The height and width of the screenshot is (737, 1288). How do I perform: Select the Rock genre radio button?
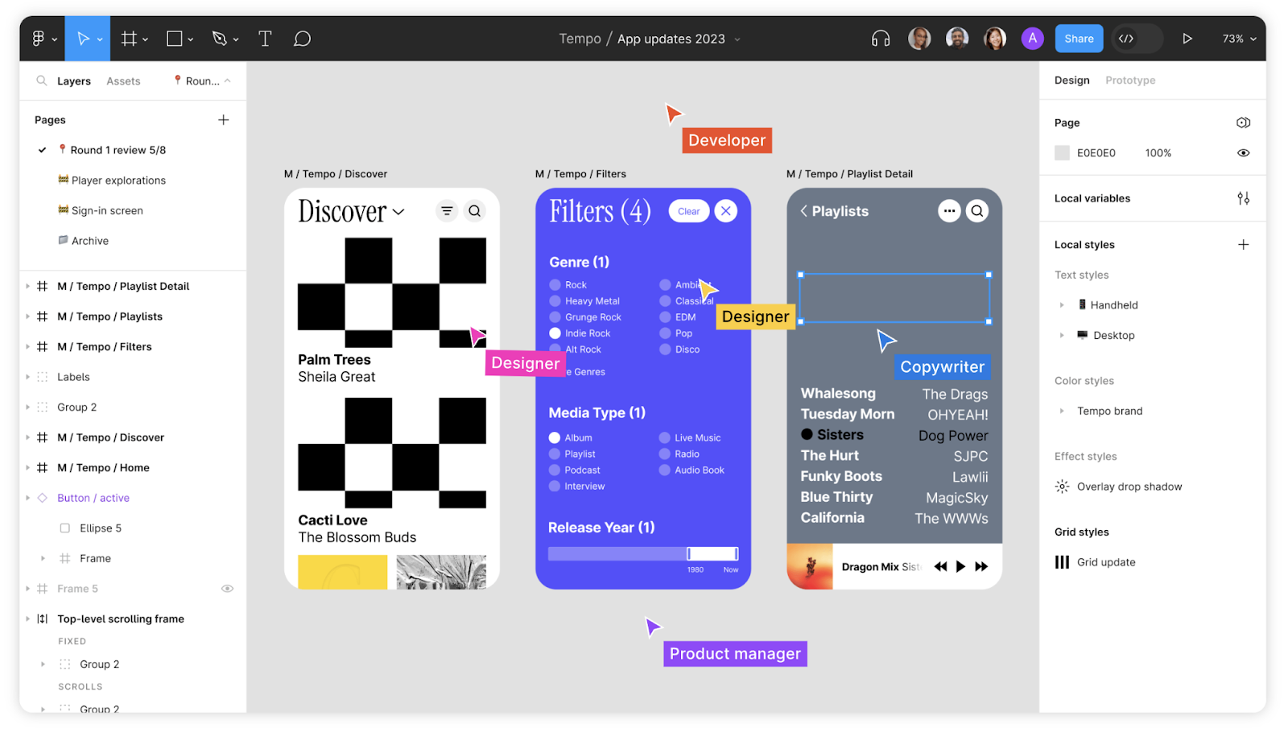coord(554,284)
